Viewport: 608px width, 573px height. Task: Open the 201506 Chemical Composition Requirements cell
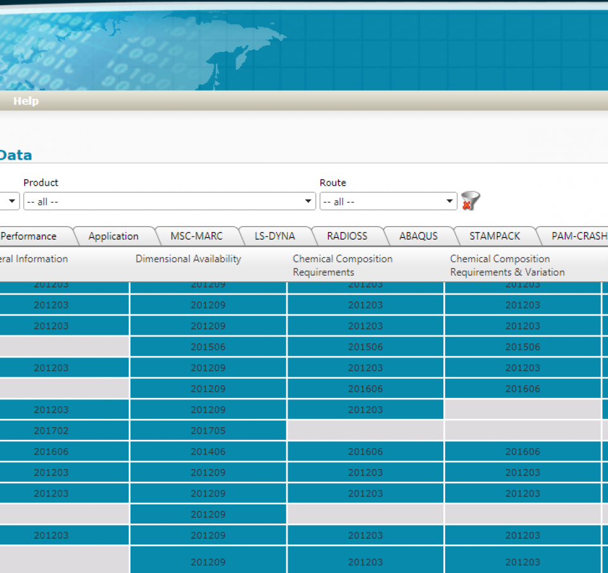pyautogui.click(x=365, y=347)
